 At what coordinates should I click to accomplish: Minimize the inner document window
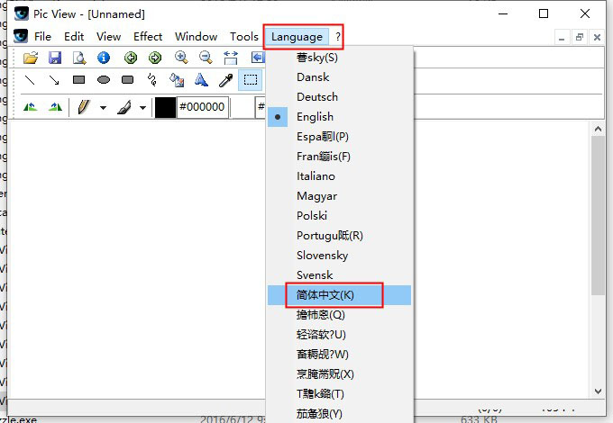pos(562,37)
